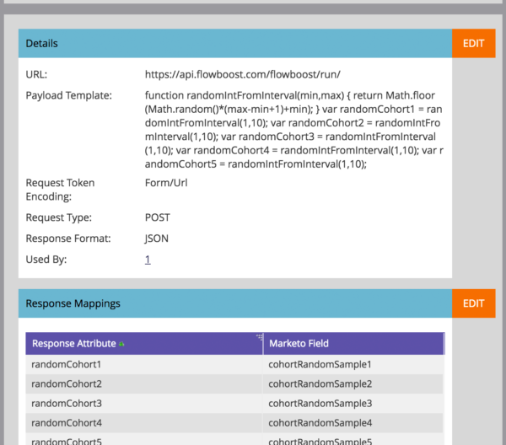Click EDIT button in Details header
Screen dimensions: 506x445
pos(473,43)
